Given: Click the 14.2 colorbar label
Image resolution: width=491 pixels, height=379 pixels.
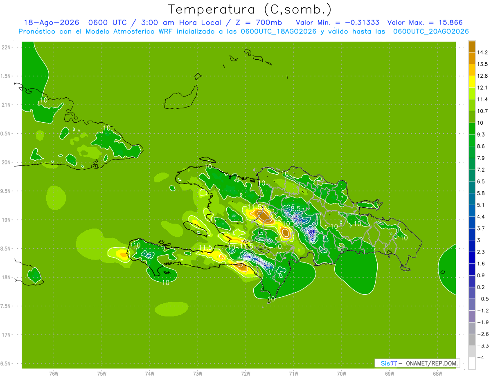Looking at the screenshot, I should tap(483, 52).
